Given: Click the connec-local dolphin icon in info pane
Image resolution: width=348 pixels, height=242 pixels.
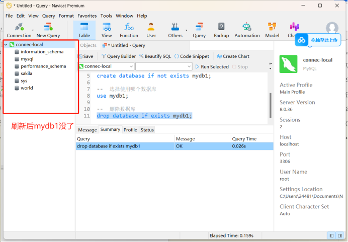Looking at the screenshot, I should coord(288,64).
